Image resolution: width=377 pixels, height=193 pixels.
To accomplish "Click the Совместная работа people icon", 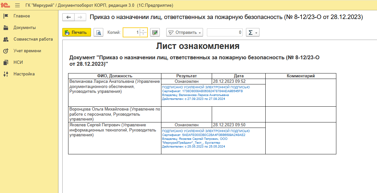I will 6,39.
